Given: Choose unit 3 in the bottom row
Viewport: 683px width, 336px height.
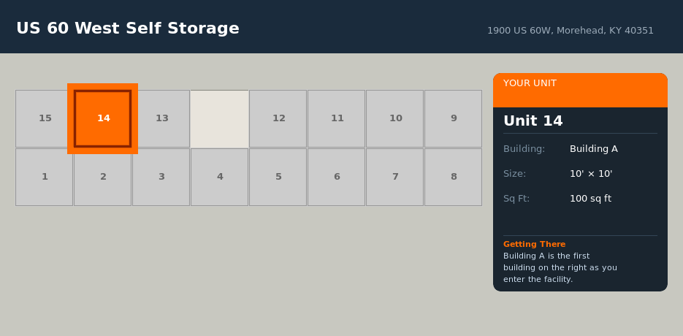Looking at the screenshot, I should coord(161,177).
